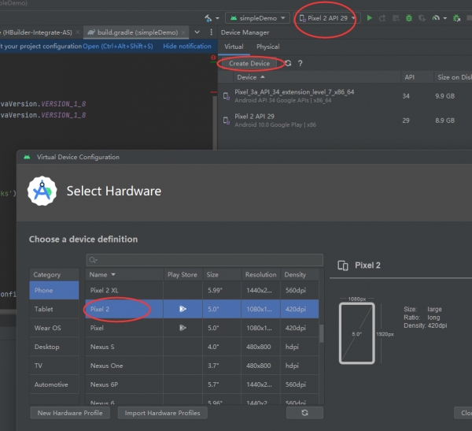The width and height of the screenshot is (472, 431).
Task: Click the Attach Debugger to Android Process icon
Action: click(x=456, y=18)
